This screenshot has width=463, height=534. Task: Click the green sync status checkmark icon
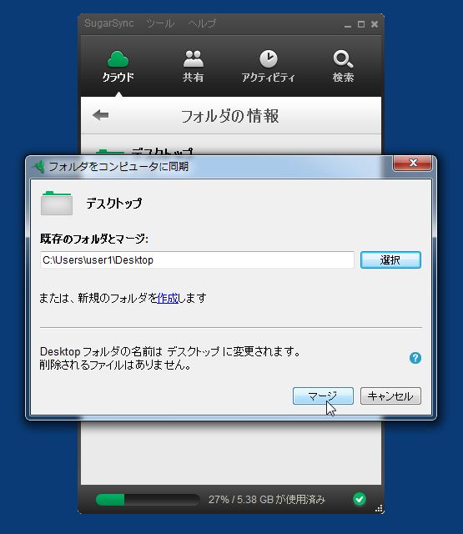pos(360,499)
